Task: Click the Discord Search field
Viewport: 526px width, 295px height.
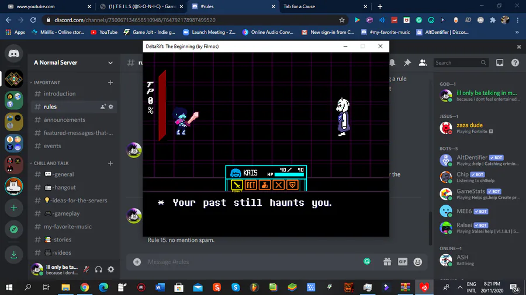Action: click(461, 62)
